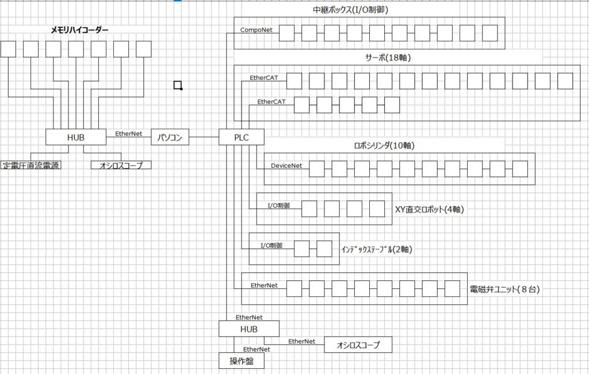The image size is (589, 374).
Task: Select last box in 中継ボックス row
Action: point(490,33)
